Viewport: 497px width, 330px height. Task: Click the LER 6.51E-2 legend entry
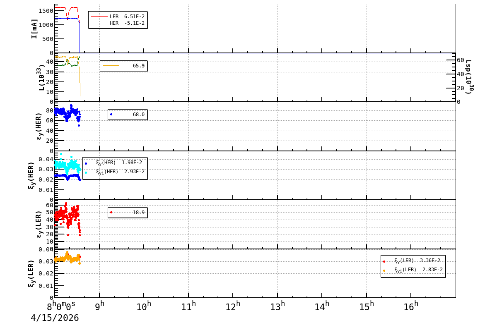[118, 17]
